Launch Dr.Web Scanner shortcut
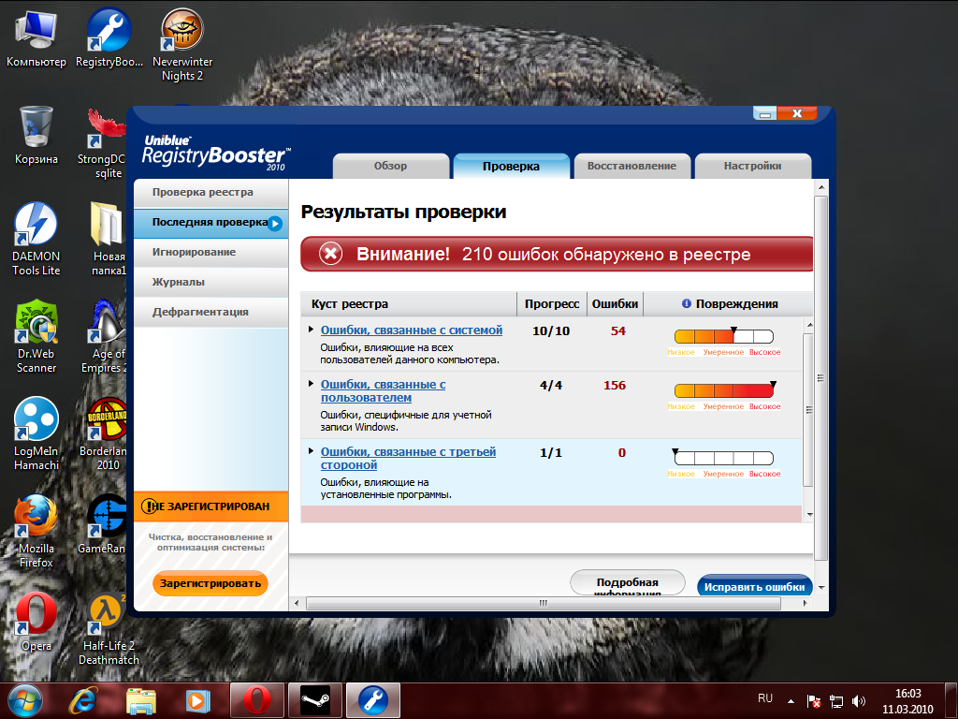The height and width of the screenshot is (719, 958). tap(36, 337)
